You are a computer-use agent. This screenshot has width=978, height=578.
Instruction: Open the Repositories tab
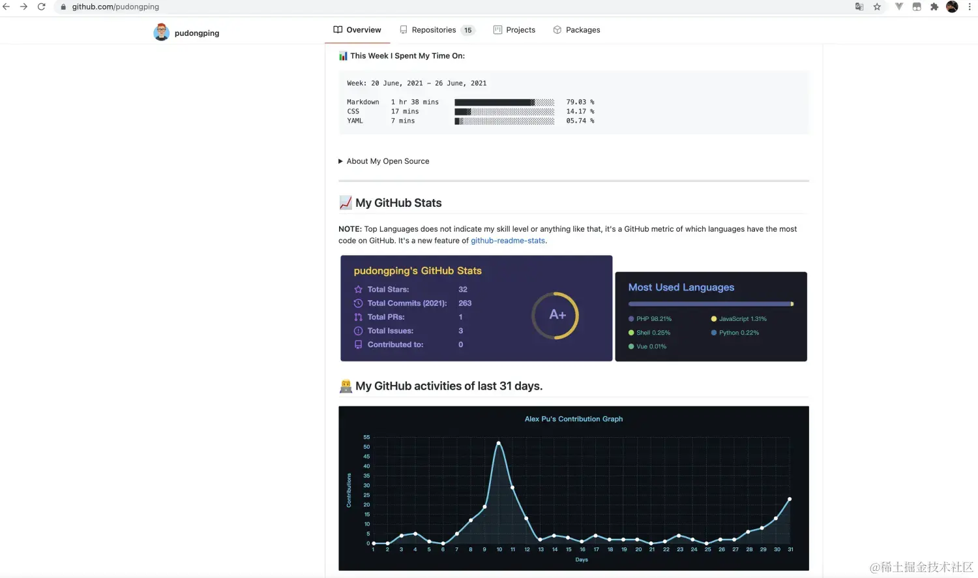point(437,30)
